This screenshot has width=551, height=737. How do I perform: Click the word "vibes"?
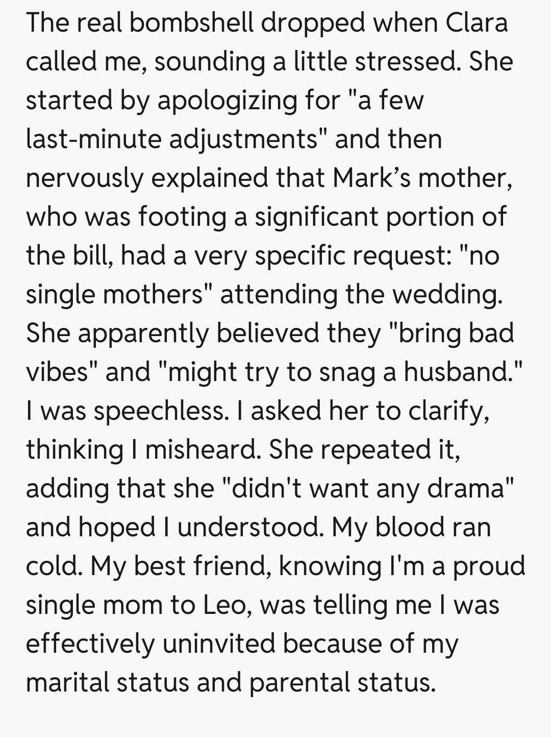click(58, 372)
